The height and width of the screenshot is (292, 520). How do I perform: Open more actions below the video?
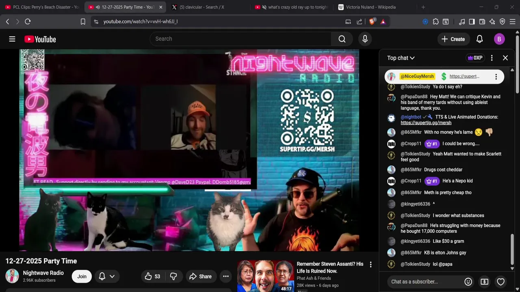(x=226, y=277)
